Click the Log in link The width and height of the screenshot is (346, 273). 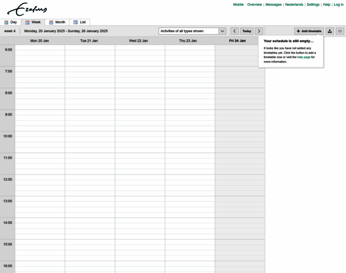coord(338,5)
